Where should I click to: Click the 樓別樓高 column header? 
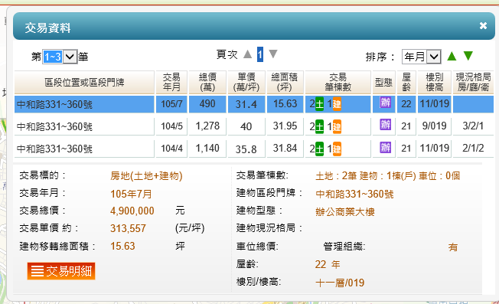pyautogui.click(x=435, y=83)
